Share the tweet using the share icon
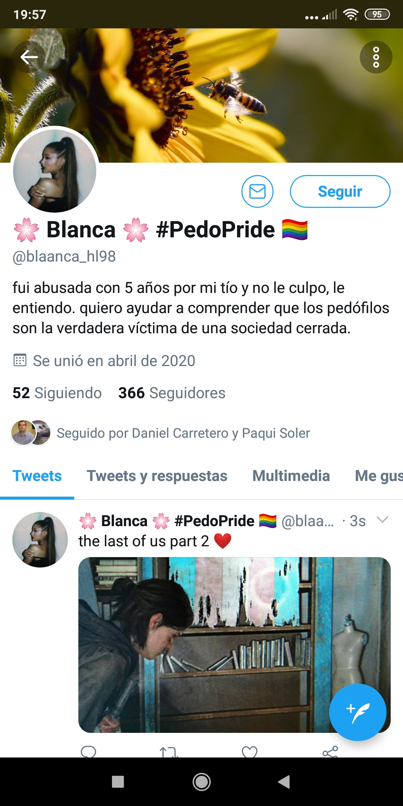 tap(330, 752)
